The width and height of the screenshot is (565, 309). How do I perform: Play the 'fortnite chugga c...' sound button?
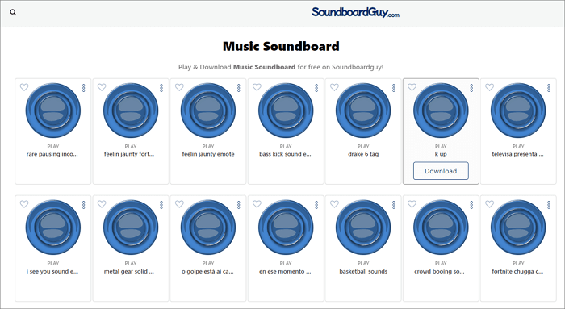tap(518, 228)
